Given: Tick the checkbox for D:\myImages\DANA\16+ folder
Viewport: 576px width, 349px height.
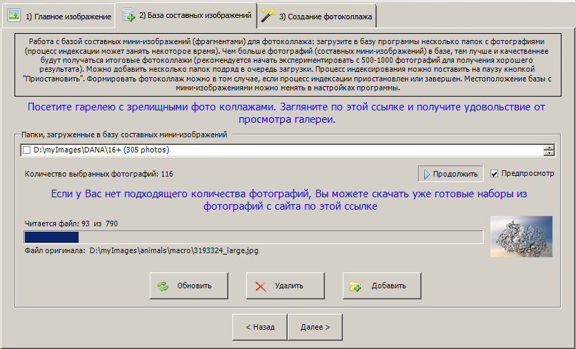Looking at the screenshot, I should coord(26,150).
